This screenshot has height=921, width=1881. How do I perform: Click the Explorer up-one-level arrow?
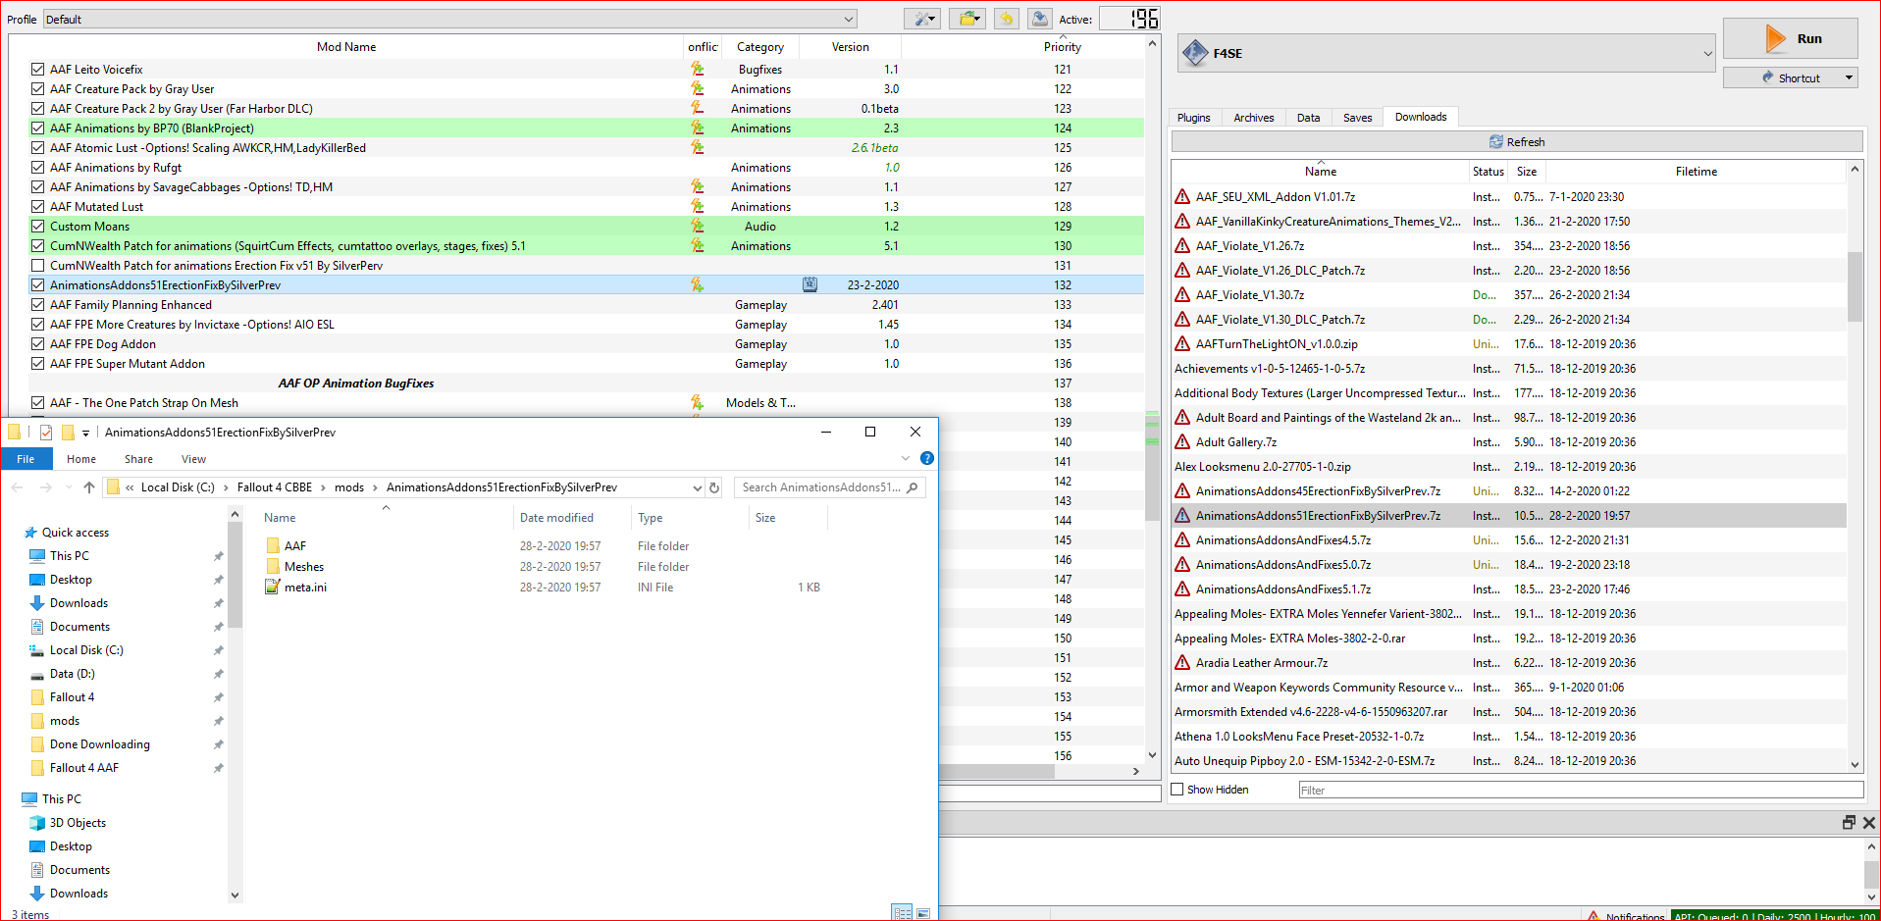point(89,487)
